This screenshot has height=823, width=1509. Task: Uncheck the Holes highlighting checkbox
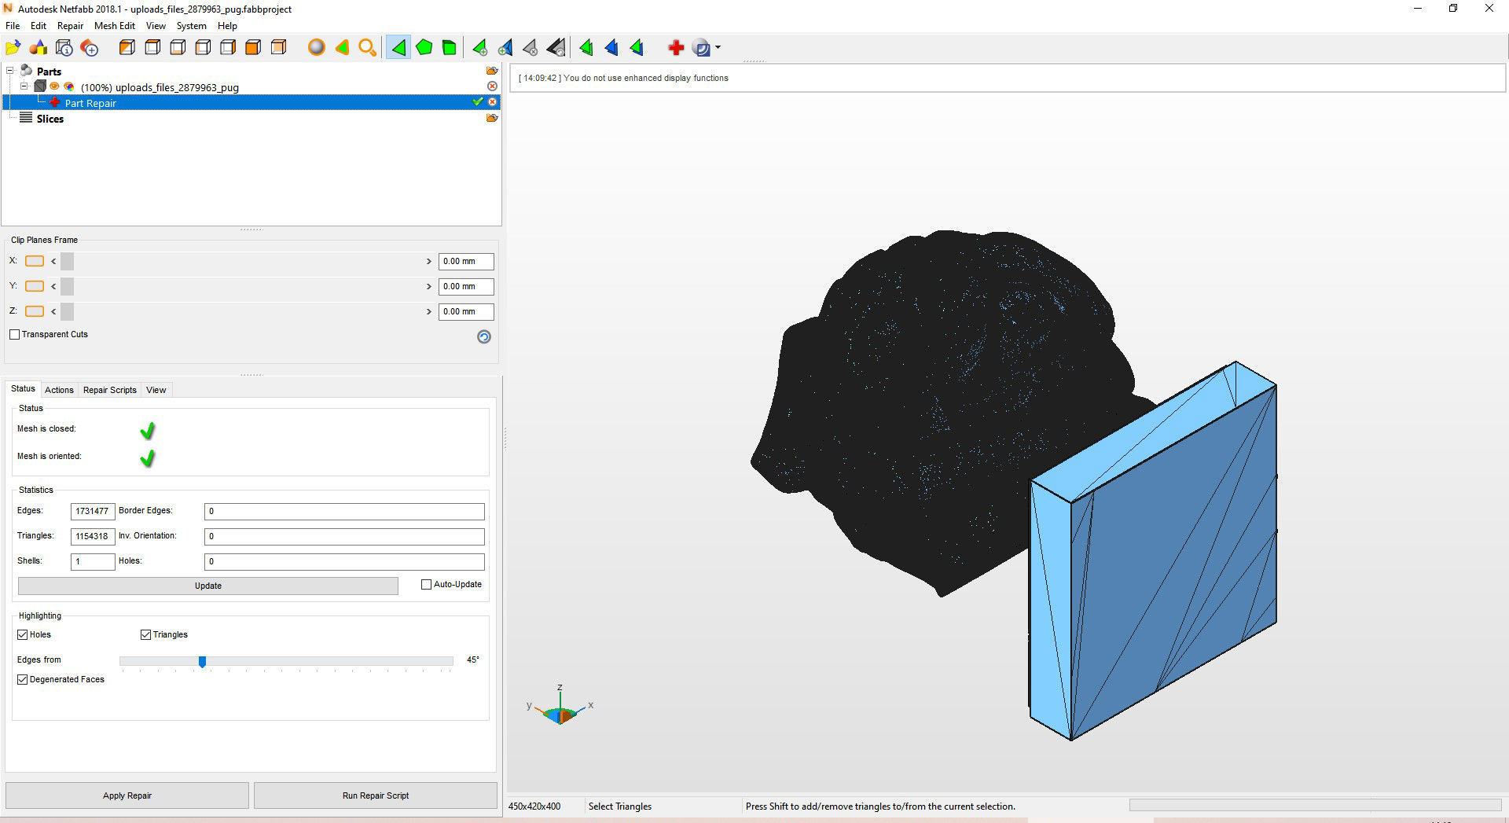23,634
